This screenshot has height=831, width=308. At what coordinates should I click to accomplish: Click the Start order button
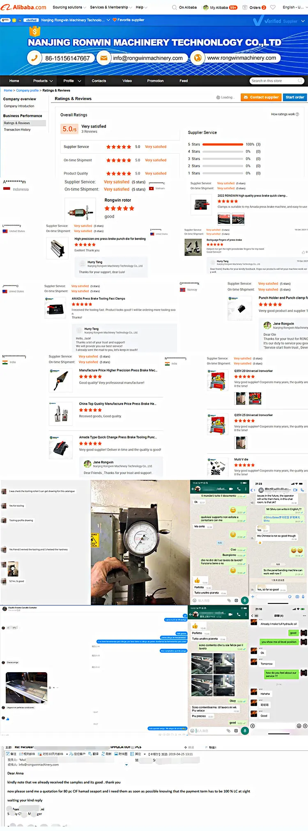pyautogui.click(x=295, y=97)
